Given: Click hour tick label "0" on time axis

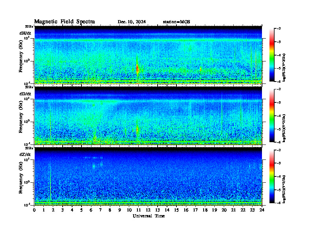Looking at the screenshot, I should (34, 210).
